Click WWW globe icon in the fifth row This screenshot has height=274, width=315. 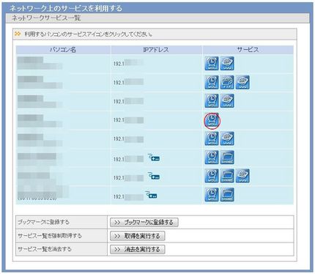coord(227,138)
